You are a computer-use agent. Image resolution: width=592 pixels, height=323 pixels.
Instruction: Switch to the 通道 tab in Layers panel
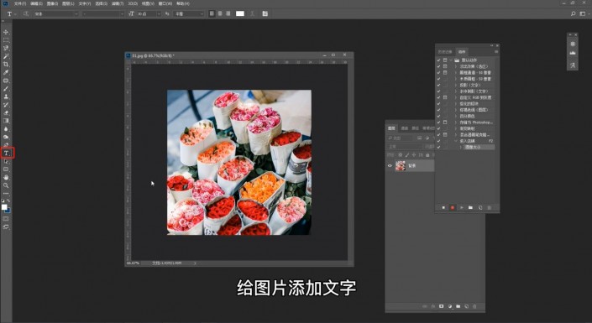click(x=405, y=128)
